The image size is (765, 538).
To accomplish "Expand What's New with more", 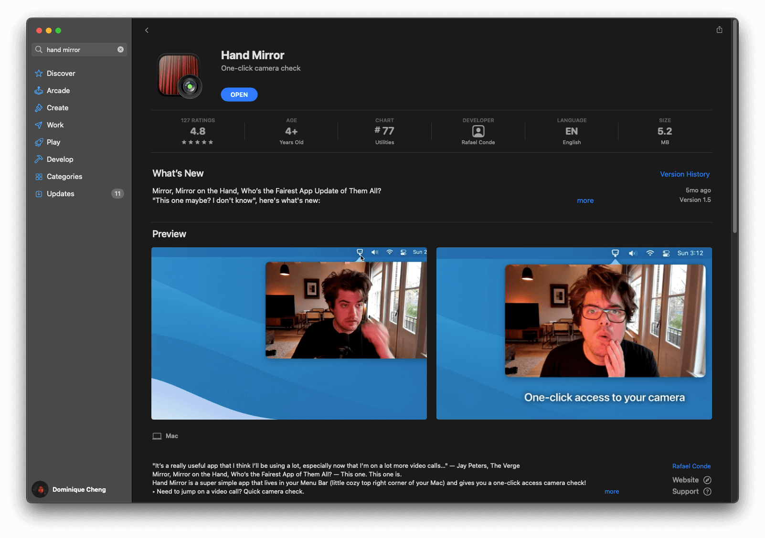I will pyautogui.click(x=585, y=200).
